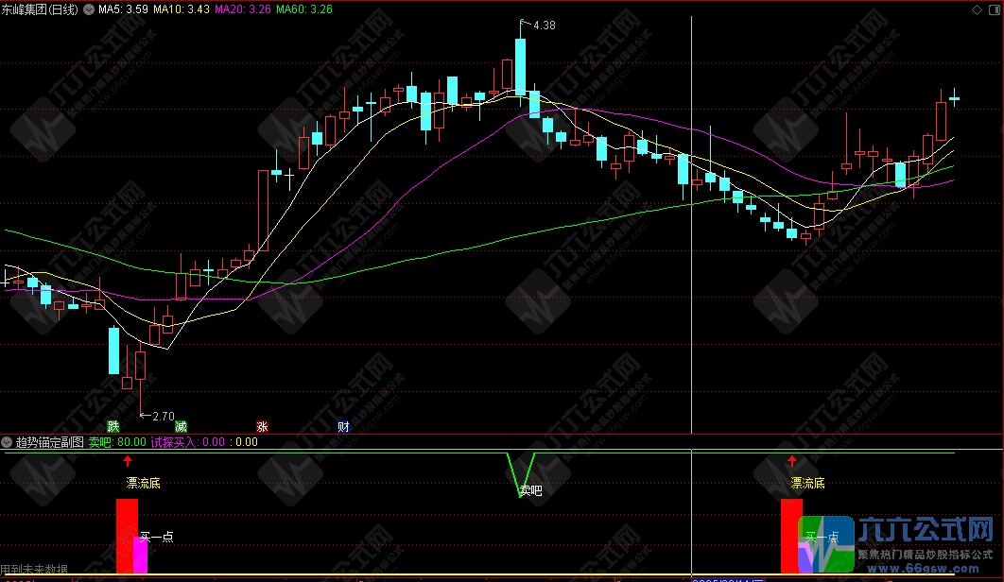Click the 2.70 low price label

(164, 416)
